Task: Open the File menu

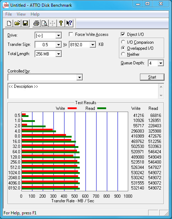Action: (9, 14)
